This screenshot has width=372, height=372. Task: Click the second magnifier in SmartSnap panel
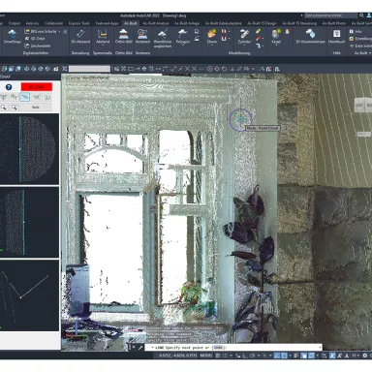coord(15,108)
